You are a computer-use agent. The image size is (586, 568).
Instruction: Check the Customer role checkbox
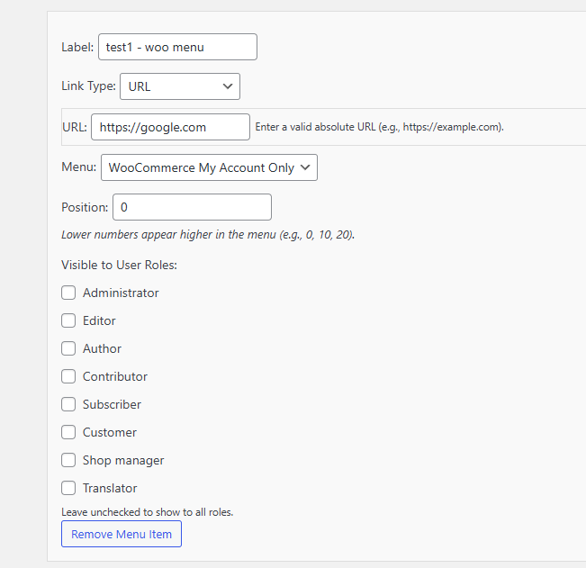(68, 432)
